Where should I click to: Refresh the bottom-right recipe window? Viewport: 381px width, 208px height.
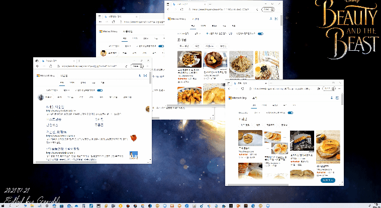[x=242, y=89]
